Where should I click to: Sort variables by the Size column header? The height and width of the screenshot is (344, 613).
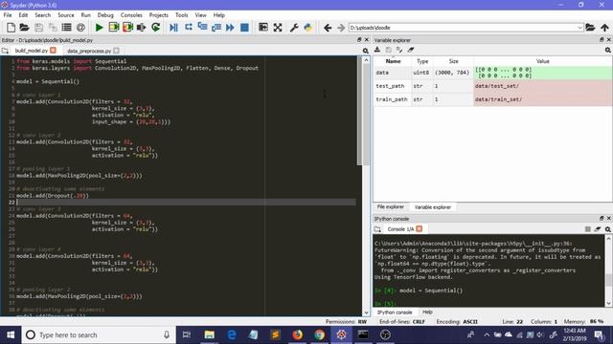(453, 61)
